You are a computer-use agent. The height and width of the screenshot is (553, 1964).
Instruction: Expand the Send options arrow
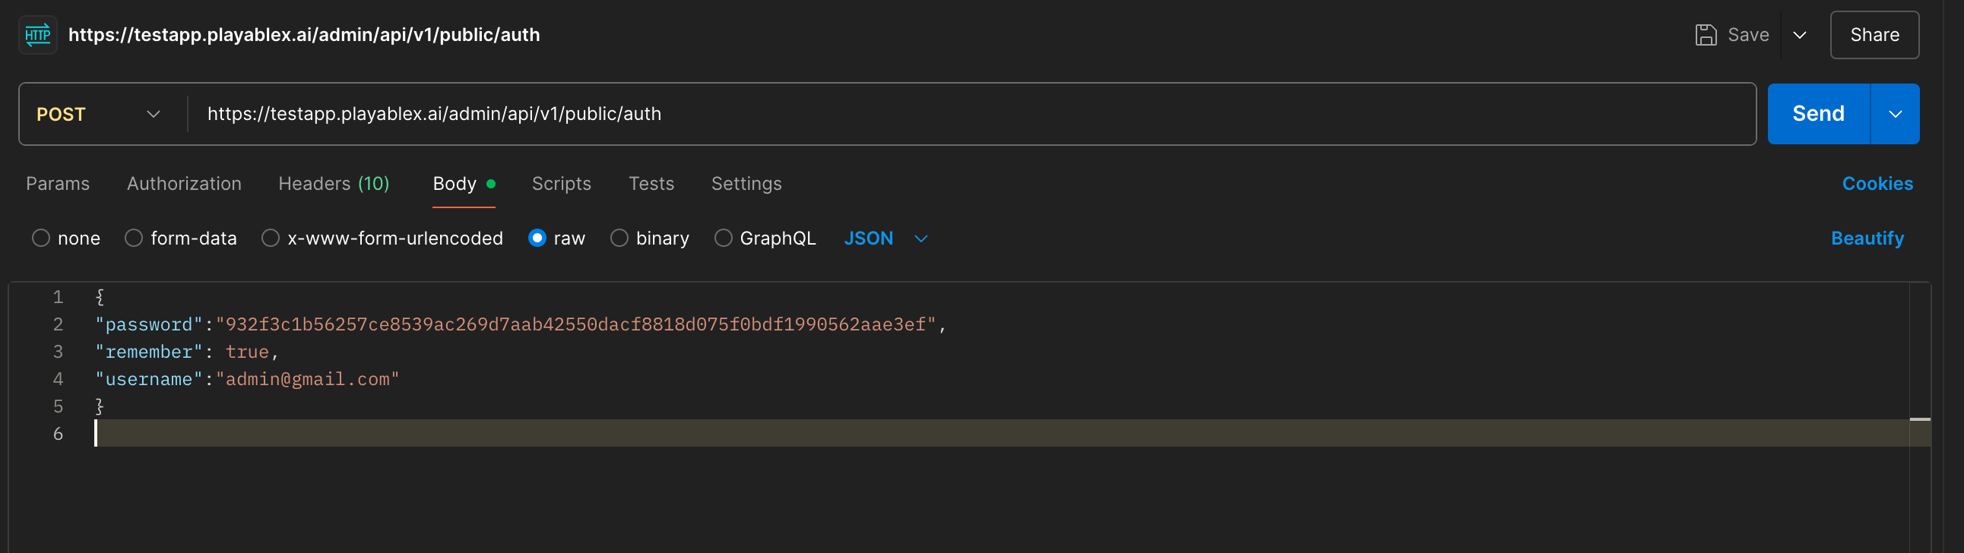[x=1895, y=114]
